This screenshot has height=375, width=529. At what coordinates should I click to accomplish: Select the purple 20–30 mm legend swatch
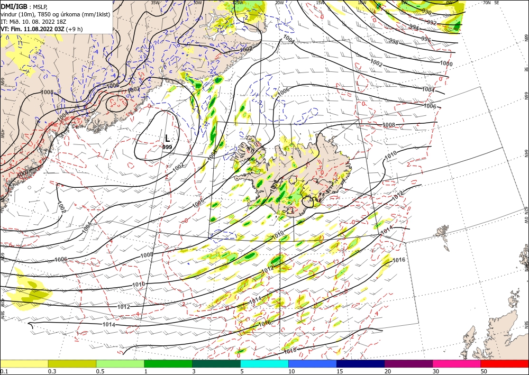[408, 363]
